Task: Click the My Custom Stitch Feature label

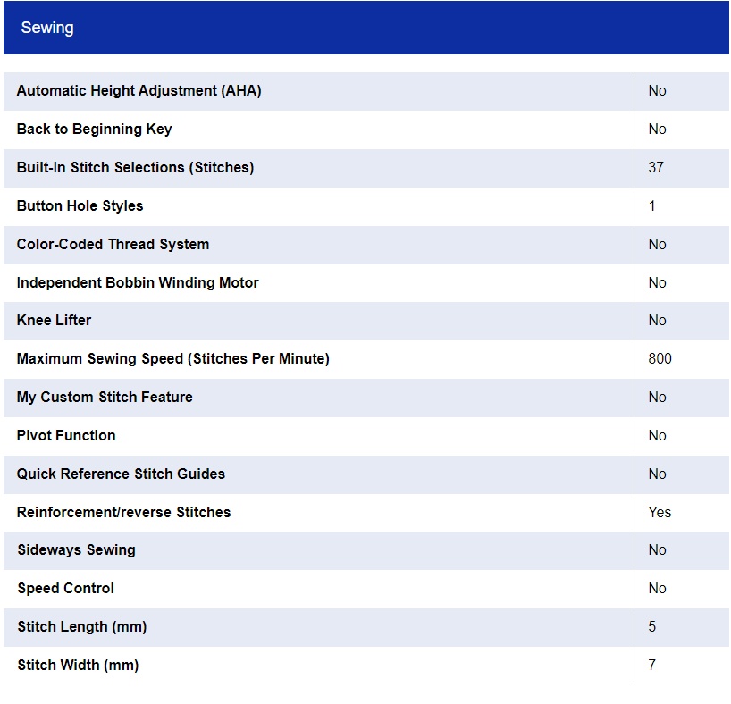Action: pos(105,398)
